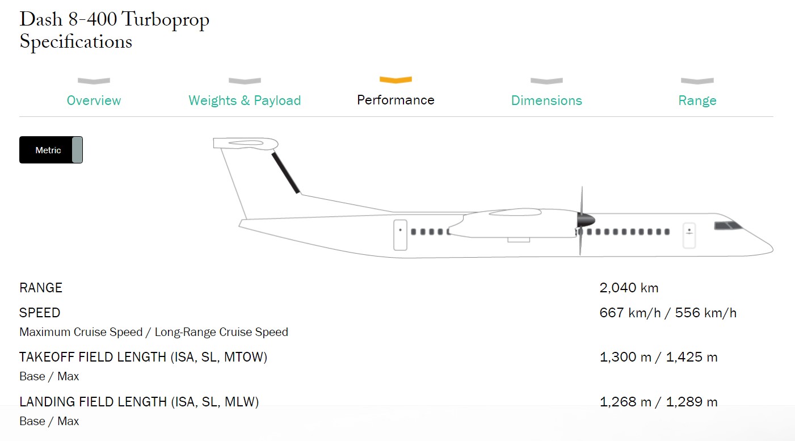Screen dimensions: 795x441
Task: Click the grey handle of the Metric toggle
Action: (x=77, y=150)
